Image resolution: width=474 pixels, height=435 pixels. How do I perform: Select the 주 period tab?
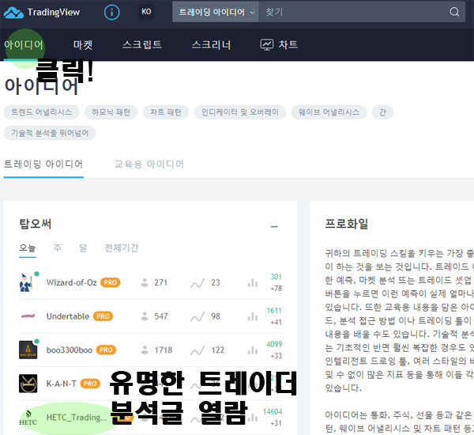coord(58,248)
